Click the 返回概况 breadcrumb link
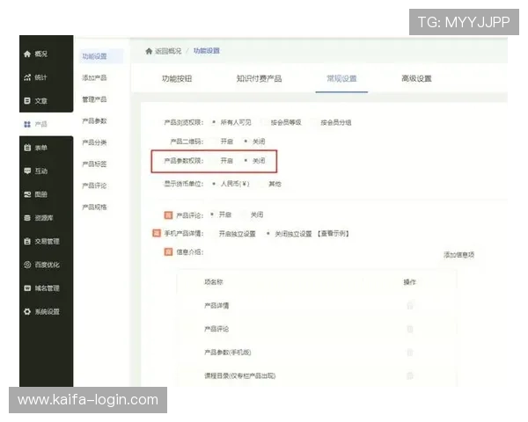This screenshot has height=422, width=528. pyautogui.click(x=168, y=51)
